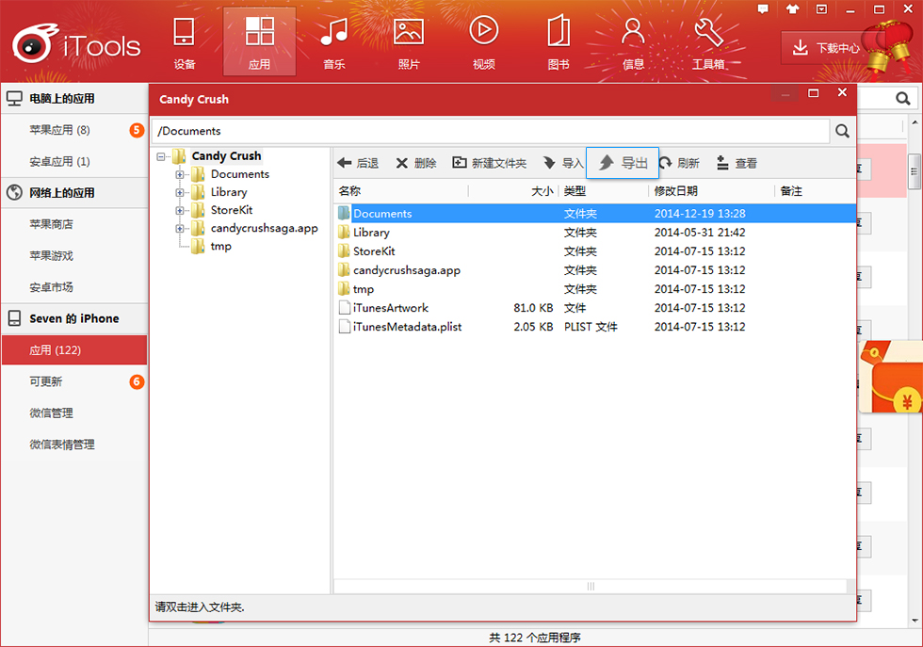The width and height of the screenshot is (923, 647).
Task: Expand the Library tree node
Action: click(180, 192)
